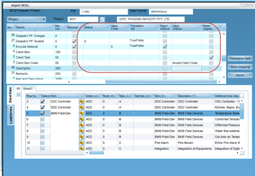The height and width of the screenshot is (176, 255).
Task: Click Value OnError cell for Description row
Action: click(186, 68)
